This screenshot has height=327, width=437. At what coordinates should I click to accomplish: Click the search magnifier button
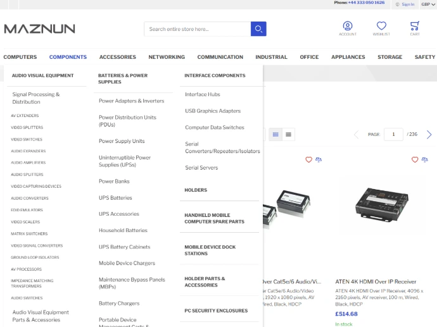point(258,29)
